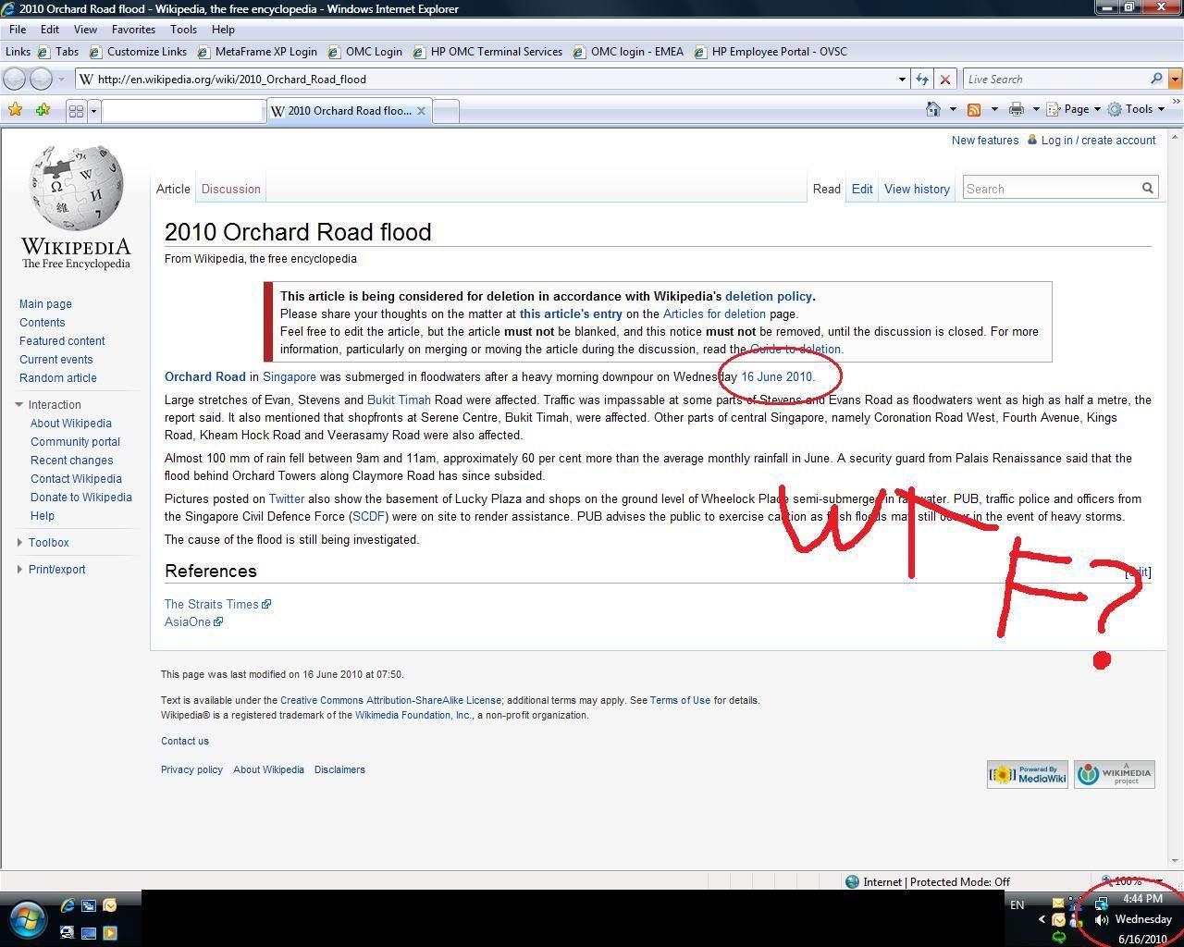Follow the Bukit Timah link
The image size is (1184, 947).
pyautogui.click(x=399, y=400)
